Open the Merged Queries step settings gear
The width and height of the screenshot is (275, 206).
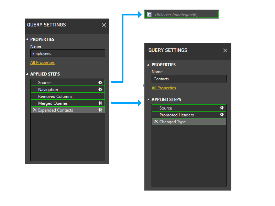101,103
